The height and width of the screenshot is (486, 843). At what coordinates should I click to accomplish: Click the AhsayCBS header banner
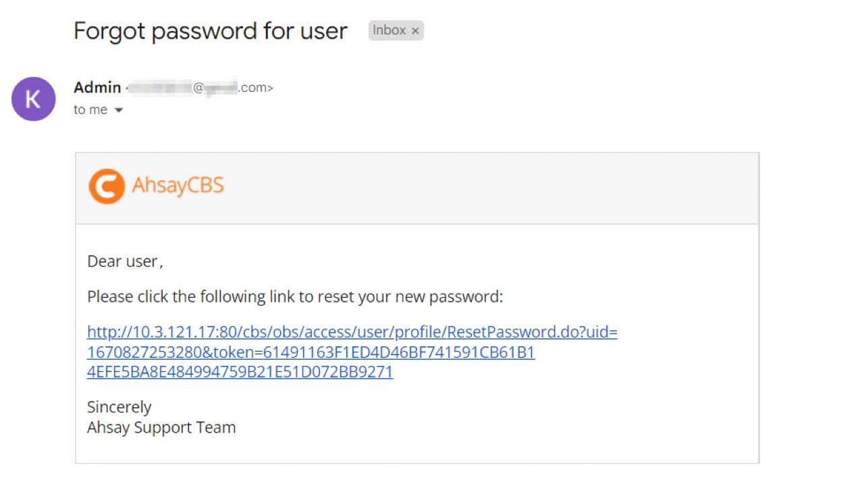418,188
